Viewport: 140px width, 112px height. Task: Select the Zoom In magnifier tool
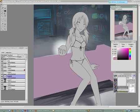click(2, 29)
